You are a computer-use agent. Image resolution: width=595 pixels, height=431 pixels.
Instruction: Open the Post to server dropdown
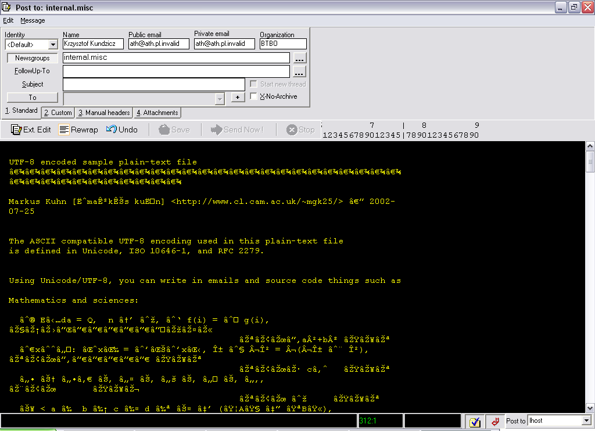(586, 421)
